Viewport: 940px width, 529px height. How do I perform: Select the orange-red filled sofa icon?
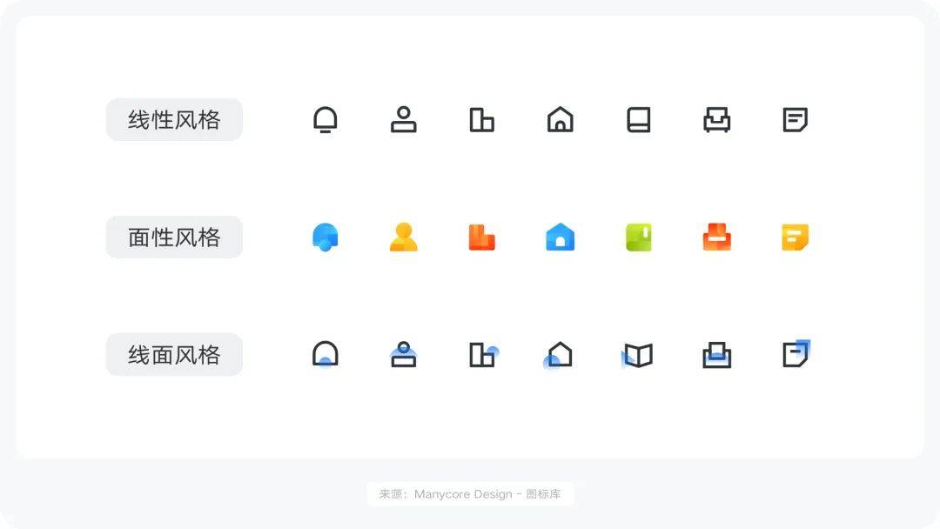716,237
